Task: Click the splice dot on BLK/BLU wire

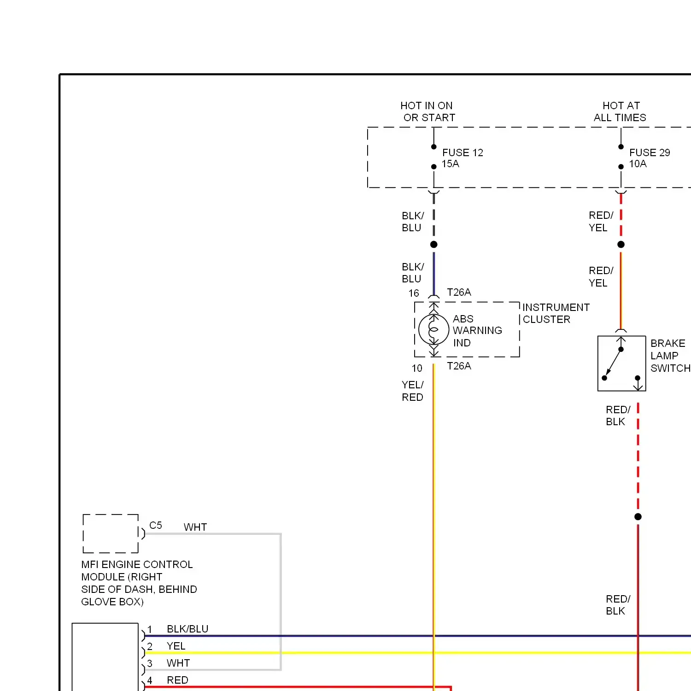Action: pos(433,244)
